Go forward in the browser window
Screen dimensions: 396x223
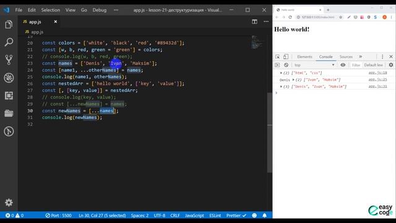(283, 17)
